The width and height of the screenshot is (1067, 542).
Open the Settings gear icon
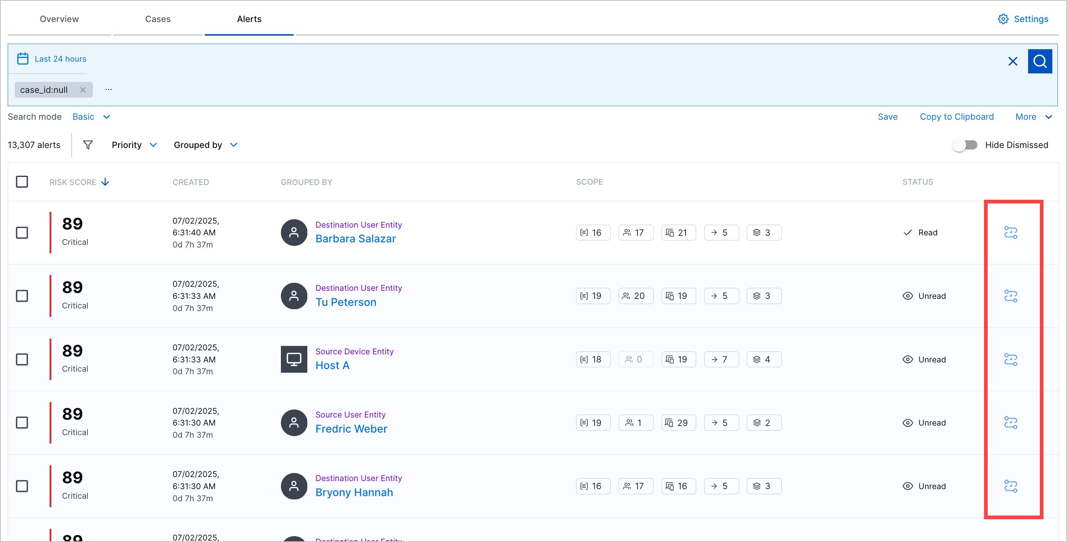tap(1003, 19)
